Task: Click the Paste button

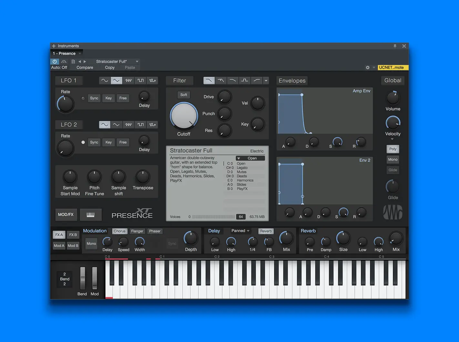Action: [x=130, y=68]
